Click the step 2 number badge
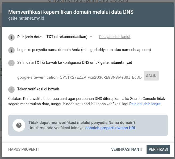This screenshot has height=159, width=175. tap(11, 50)
